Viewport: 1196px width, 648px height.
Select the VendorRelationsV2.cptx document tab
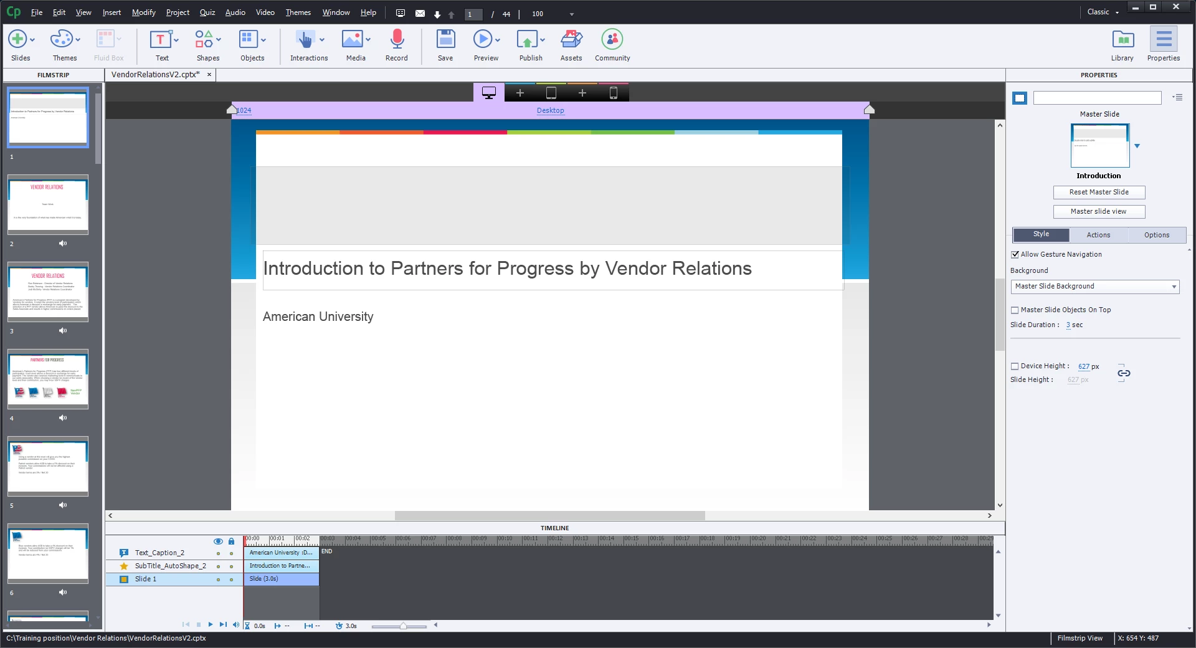(x=156, y=74)
